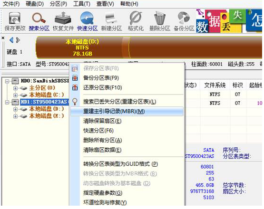Choose the 格式化 toolbar icon
264x209 pixels.
(x=136, y=21)
